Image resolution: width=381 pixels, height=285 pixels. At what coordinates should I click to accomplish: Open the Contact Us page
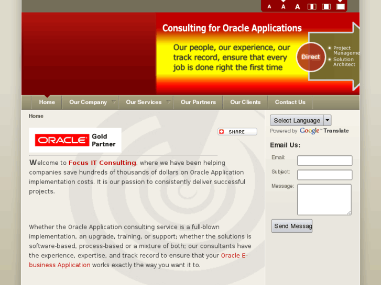[x=290, y=102]
